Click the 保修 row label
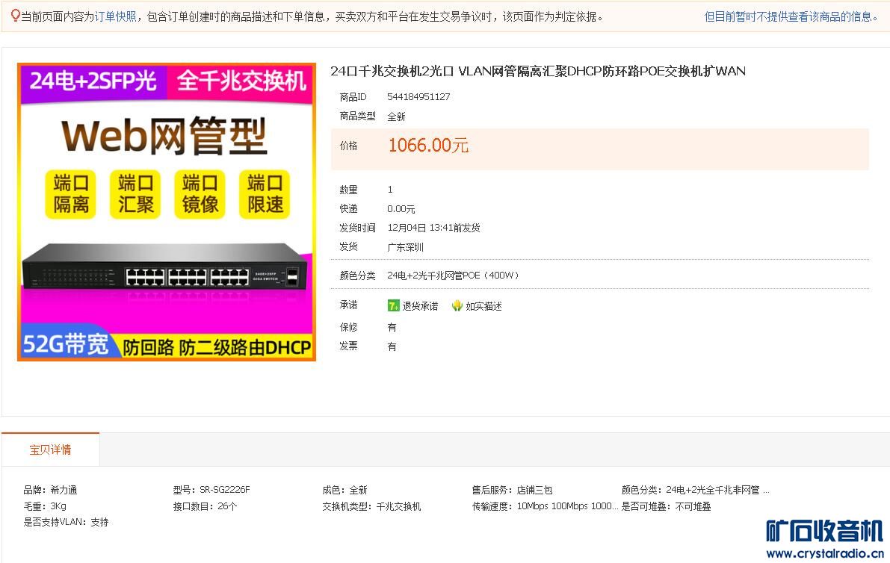This screenshot has width=890, height=563. point(348,327)
